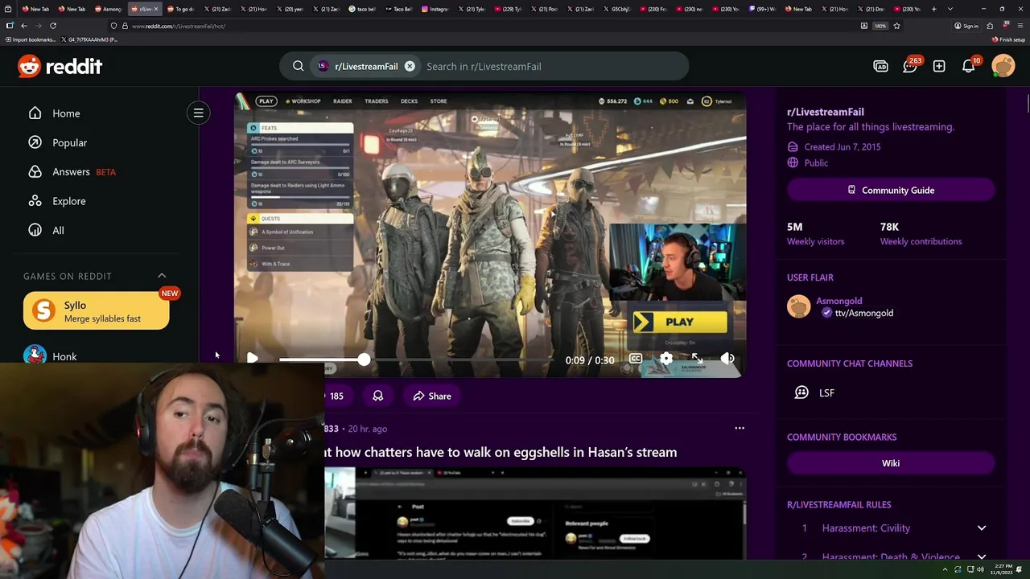Show hidden system tray icons
This screenshot has width=1030, height=579.
(x=945, y=569)
